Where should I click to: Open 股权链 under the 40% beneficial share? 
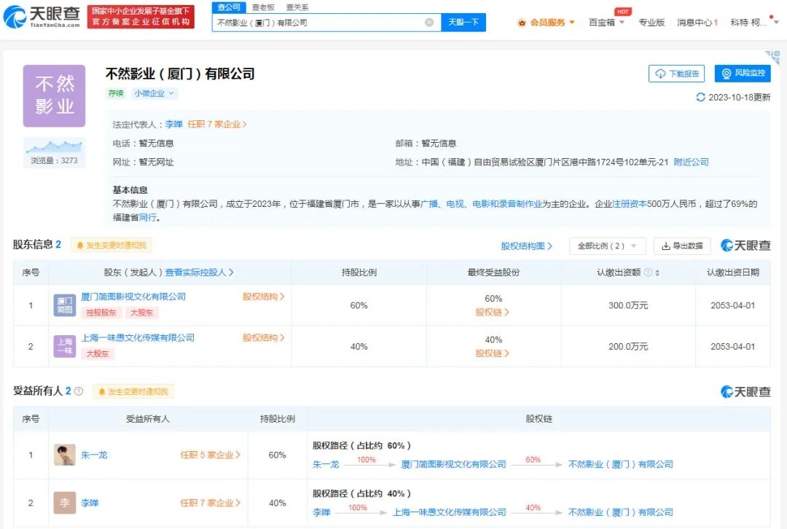pyautogui.click(x=493, y=353)
